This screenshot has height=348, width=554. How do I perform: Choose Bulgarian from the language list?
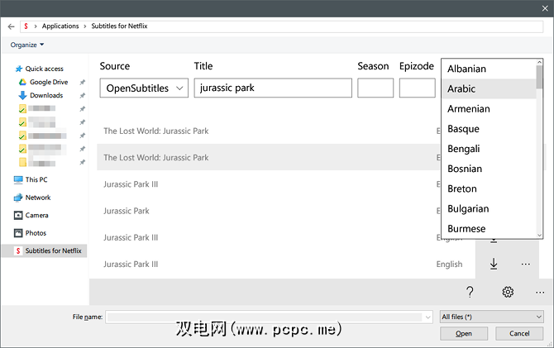(x=489, y=209)
